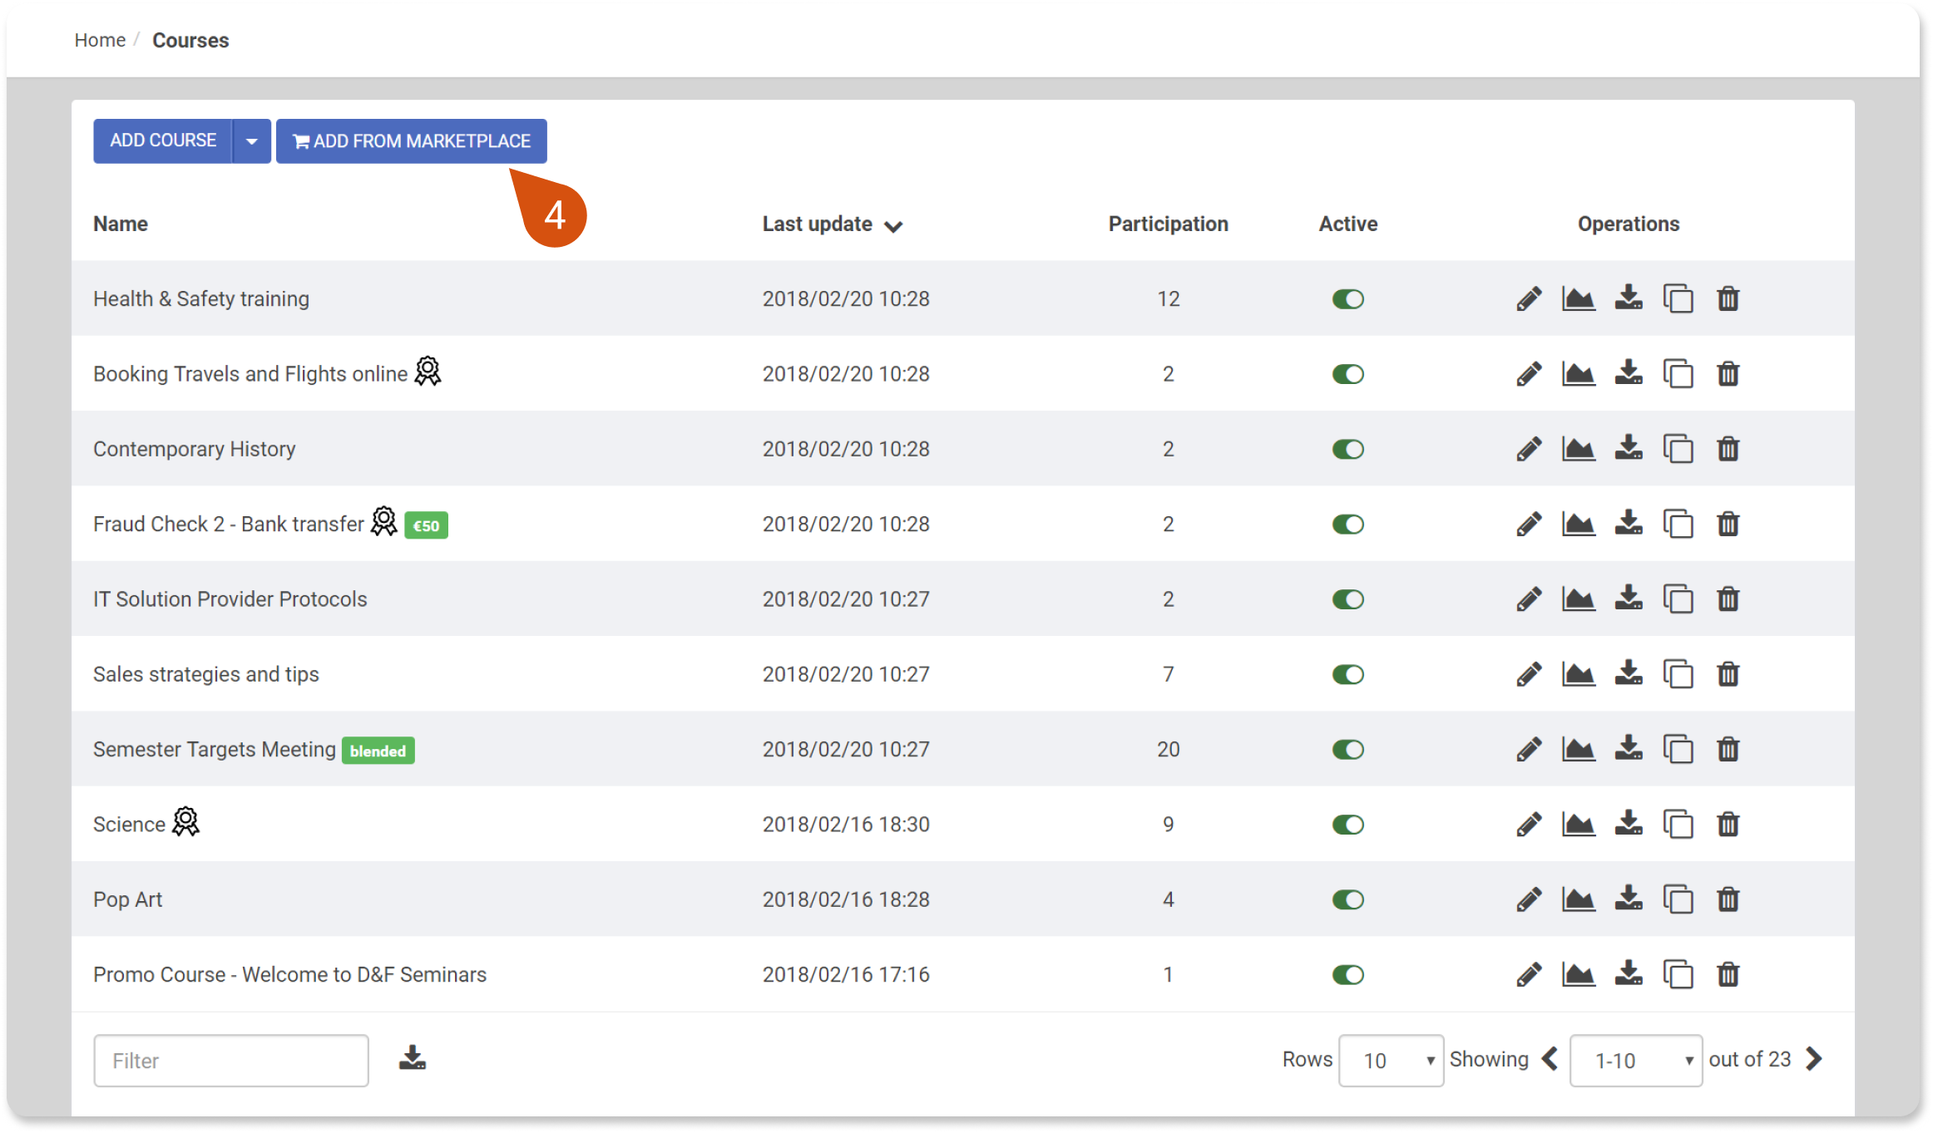
Task: Switch off the Pop Art course
Action: tap(1347, 899)
